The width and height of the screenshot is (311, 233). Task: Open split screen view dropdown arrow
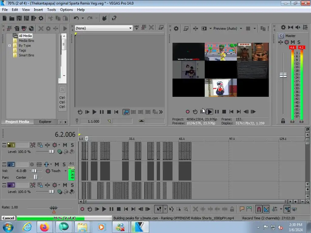click(x=210, y=29)
